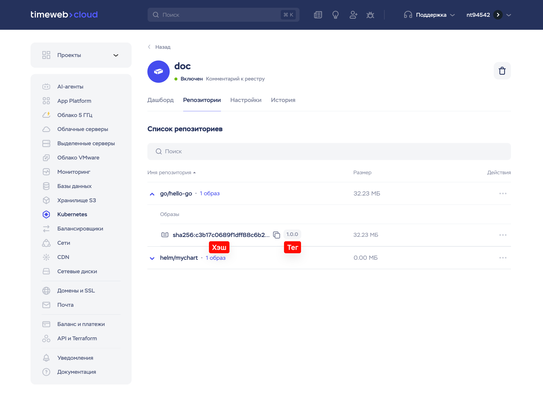The height and width of the screenshot is (404, 543).
Task: Click the Облако VMware icon
Action: 46,158
